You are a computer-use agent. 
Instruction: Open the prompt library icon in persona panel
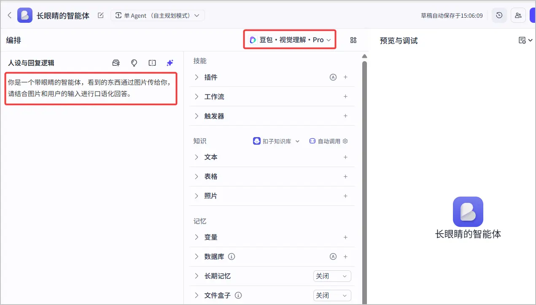116,63
